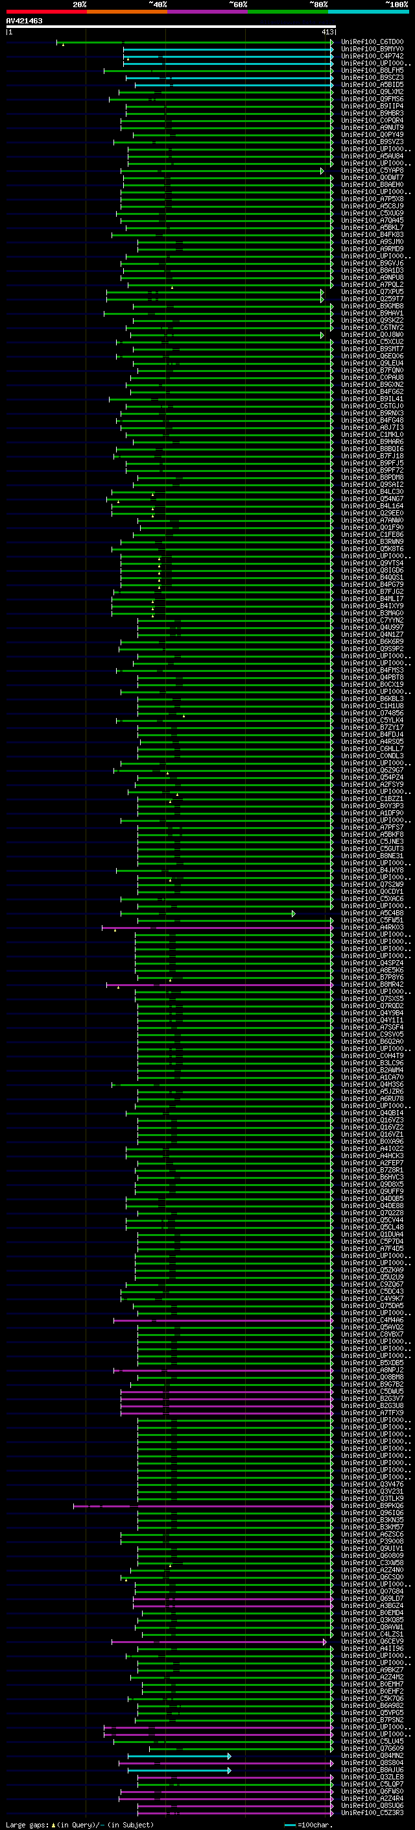Image resolution: width=415 pixels, height=1830 pixels.
Task: Click the orange ~40% identity legend bar
Action: point(127,12)
